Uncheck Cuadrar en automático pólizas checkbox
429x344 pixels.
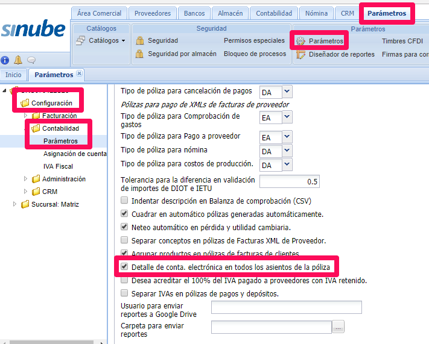(x=124, y=214)
